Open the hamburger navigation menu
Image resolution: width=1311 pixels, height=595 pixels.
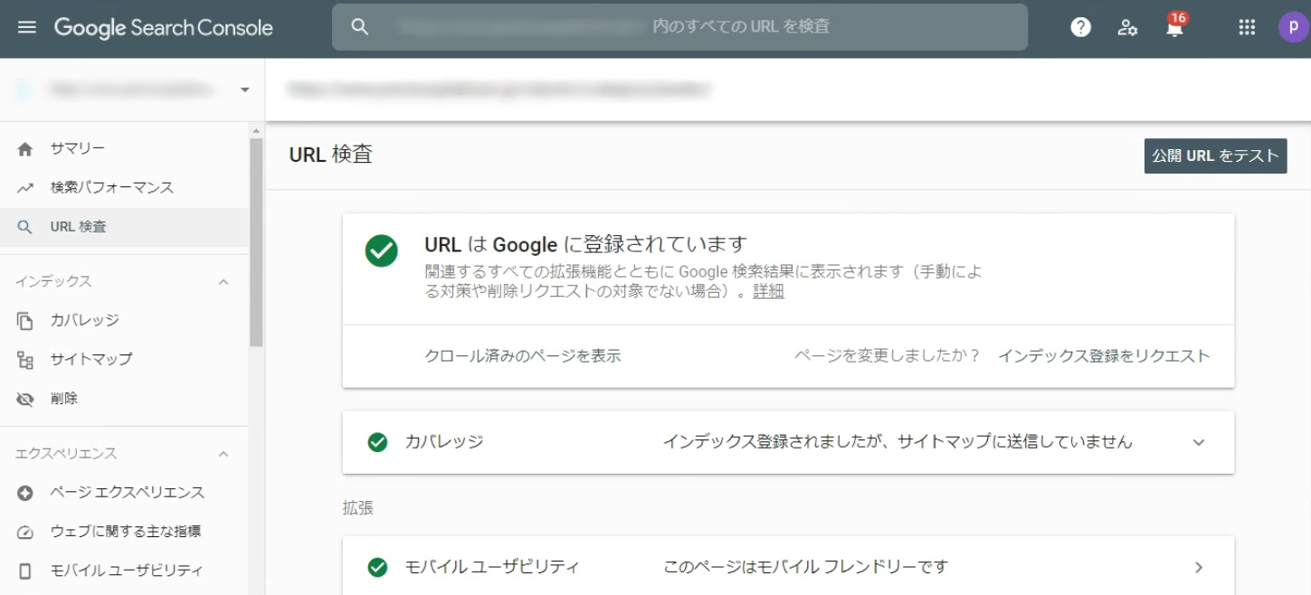tap(27, 27)
